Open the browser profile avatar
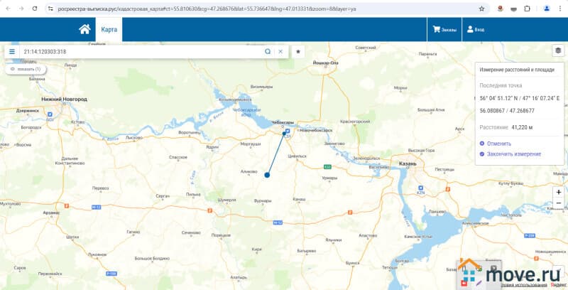The height and width of the screenshot is (290, 568). 547,9
